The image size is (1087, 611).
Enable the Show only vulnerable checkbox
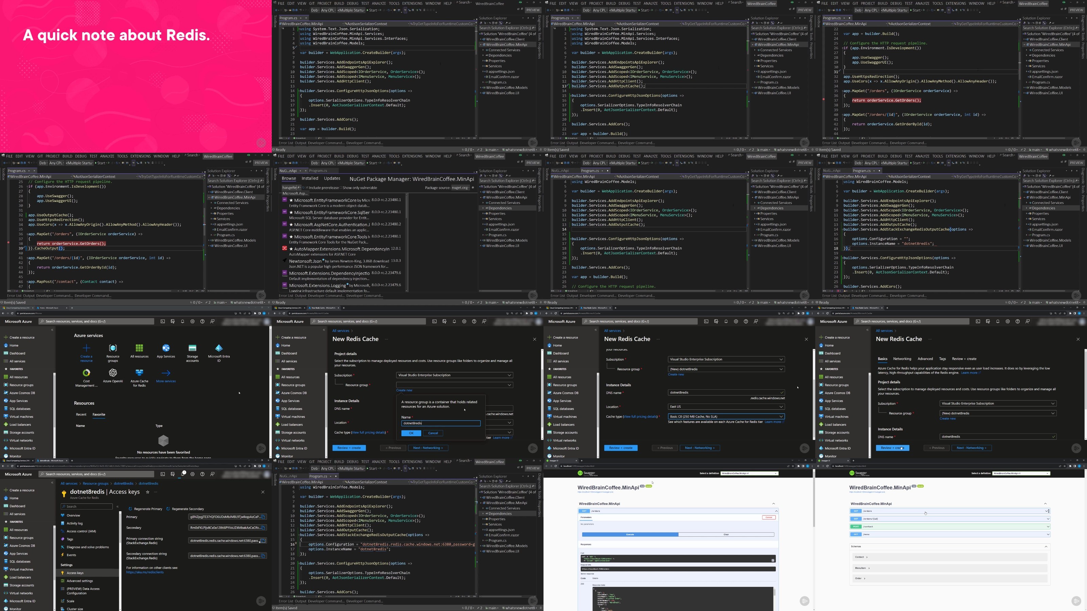[340, 188]
